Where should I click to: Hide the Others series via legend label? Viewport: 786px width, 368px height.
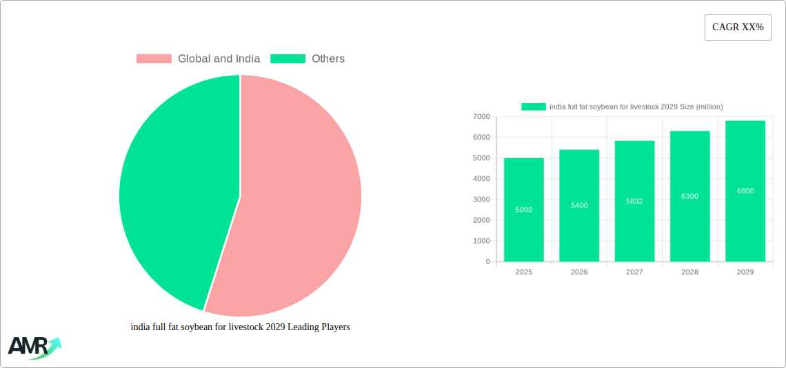pyautogui.click(x=328, y=58)
